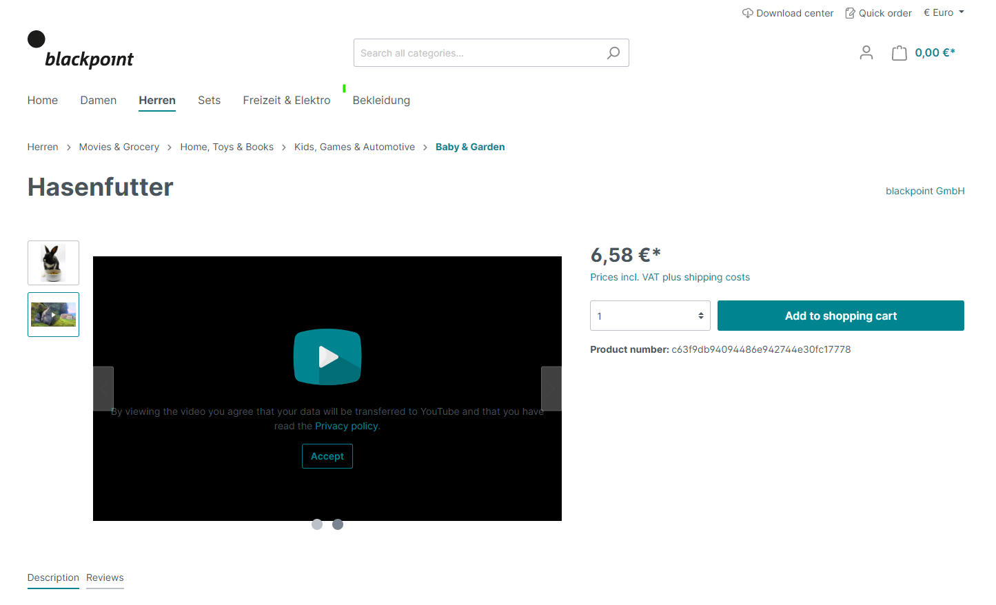The image size is (996, 605).
Task: Open the Herren menu item
Action: (x=157, y=100)
